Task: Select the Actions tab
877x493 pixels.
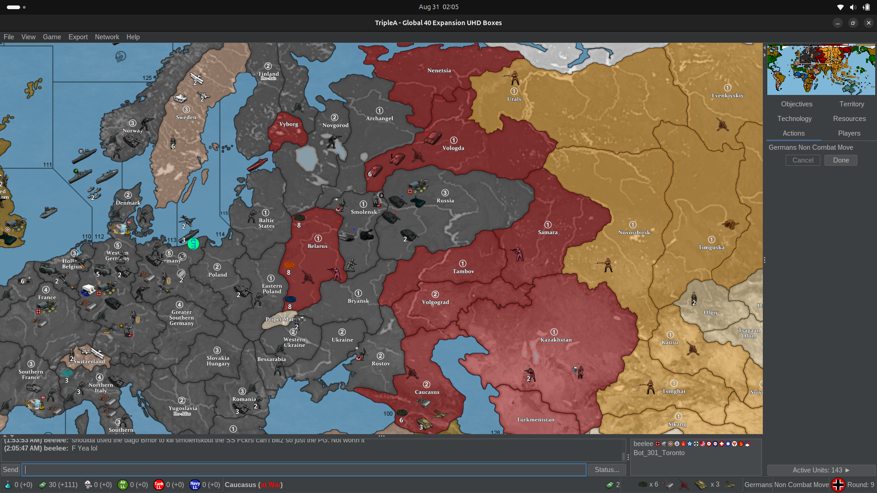Action: (x=793, y=133)
